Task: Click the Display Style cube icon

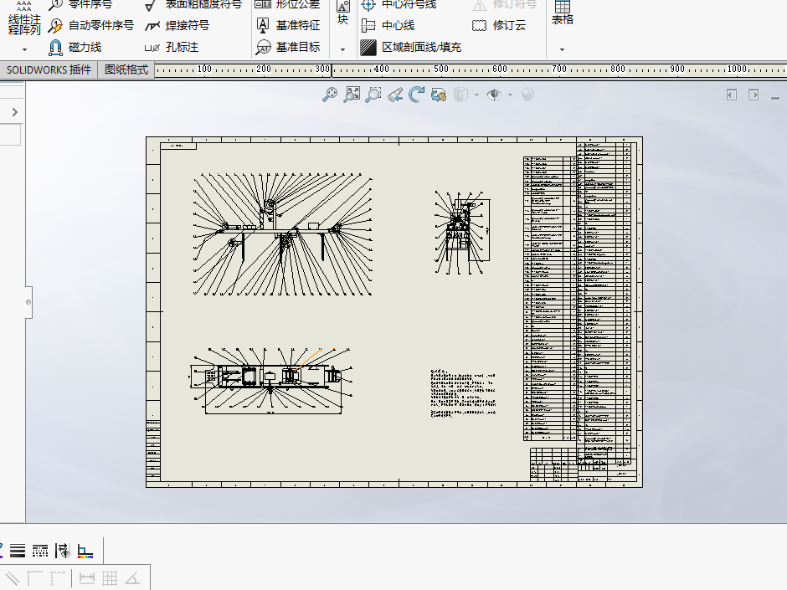Action: click(x=460, y=95)
